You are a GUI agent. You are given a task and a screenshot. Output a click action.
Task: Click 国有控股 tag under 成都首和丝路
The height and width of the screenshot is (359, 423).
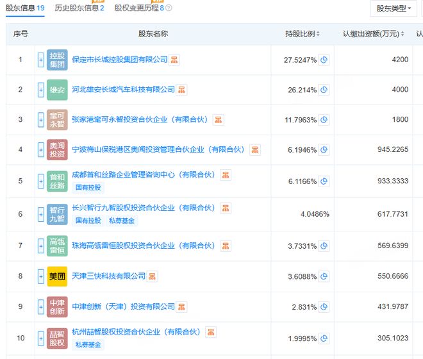point(88,188)
